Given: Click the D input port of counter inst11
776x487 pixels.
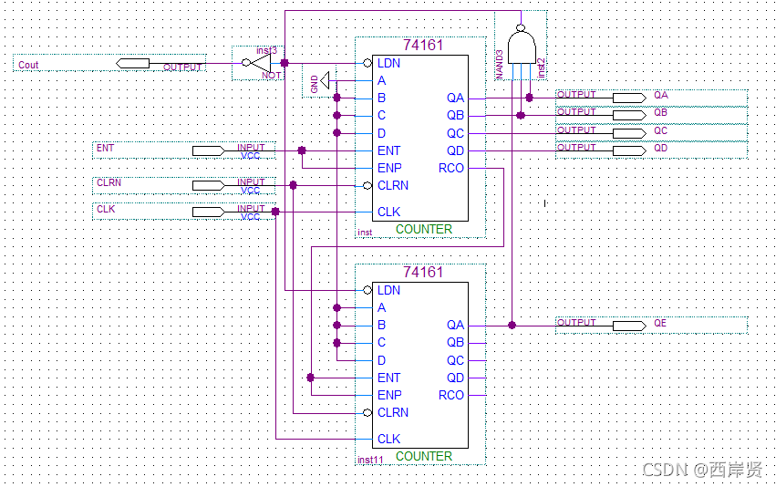Looking at the screenshot, I should (x=381, y=360).
